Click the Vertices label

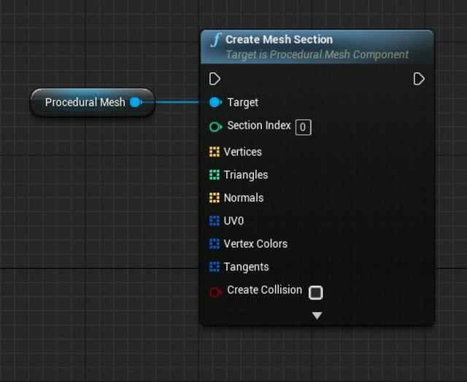click(x=243, y=152)
